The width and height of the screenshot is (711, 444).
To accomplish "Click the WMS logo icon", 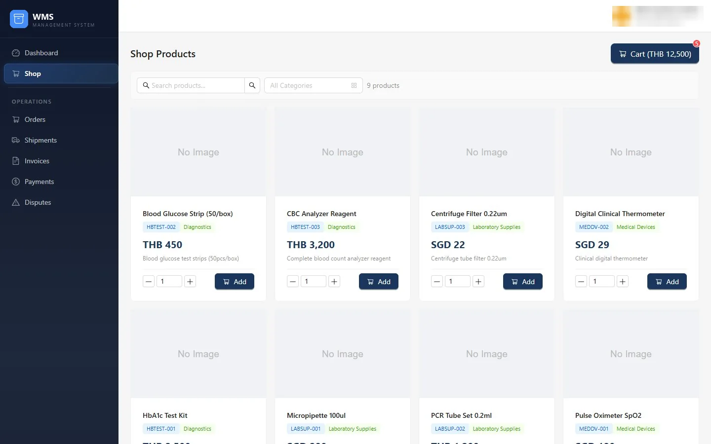I will pyautogui.click(x=19, y=19).
